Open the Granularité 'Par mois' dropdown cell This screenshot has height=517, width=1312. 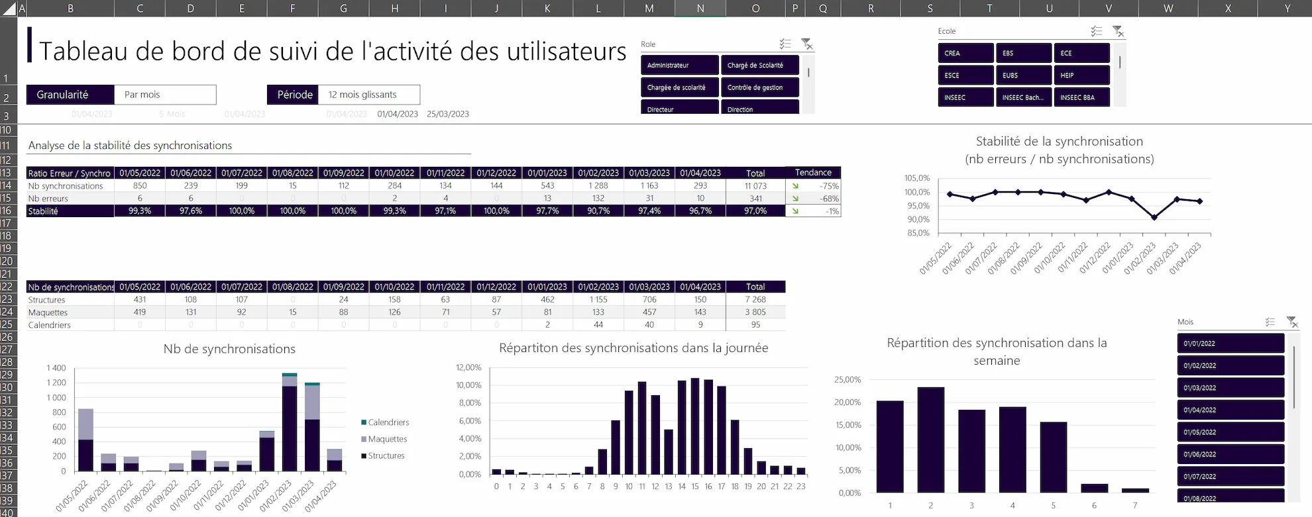(165, 95)
